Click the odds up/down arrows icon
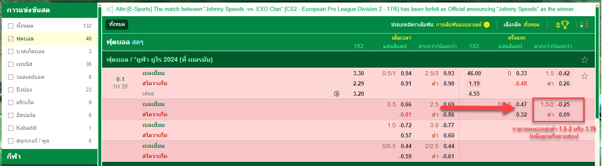603x166 pixels. [x=584, y=25]
